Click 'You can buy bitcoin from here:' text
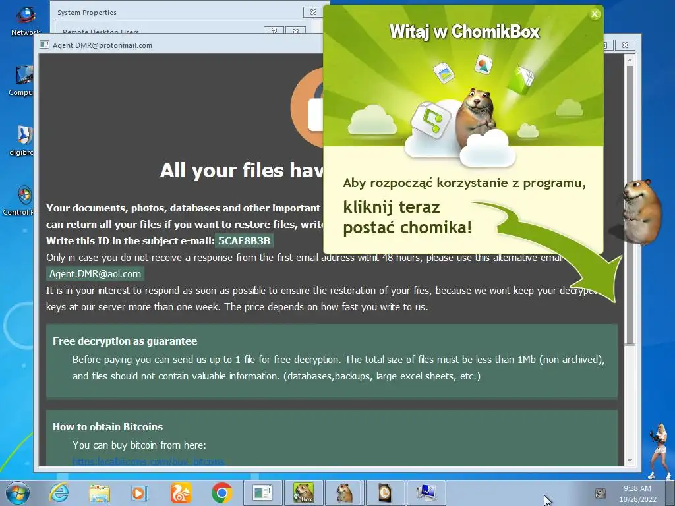Image resolution: width=675 pixels, height=506 pixels. coord(139,445)
